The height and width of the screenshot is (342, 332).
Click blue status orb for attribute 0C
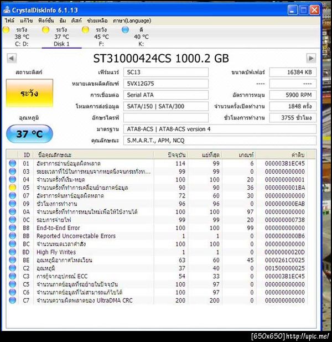[x=13, y=220]
